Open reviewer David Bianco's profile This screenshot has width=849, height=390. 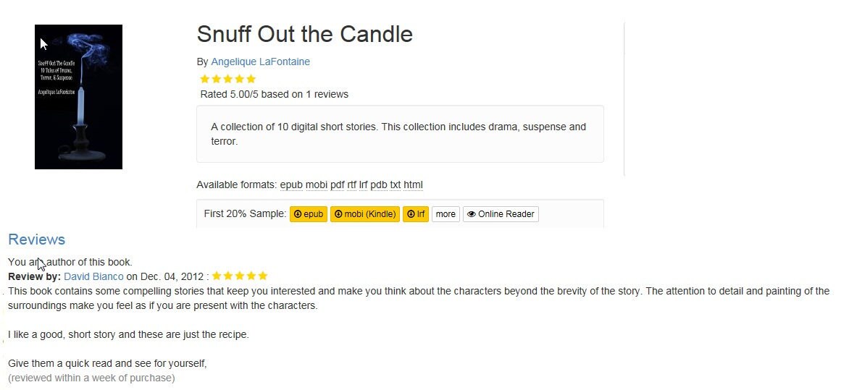point(93,276)
